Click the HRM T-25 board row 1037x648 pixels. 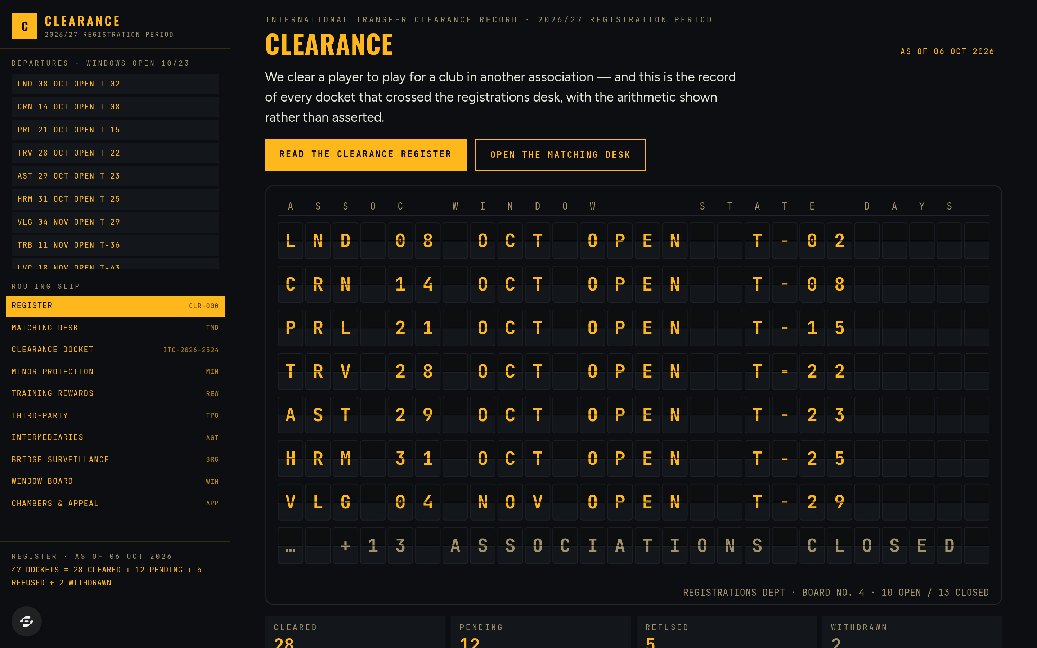(x=633, y=459)
